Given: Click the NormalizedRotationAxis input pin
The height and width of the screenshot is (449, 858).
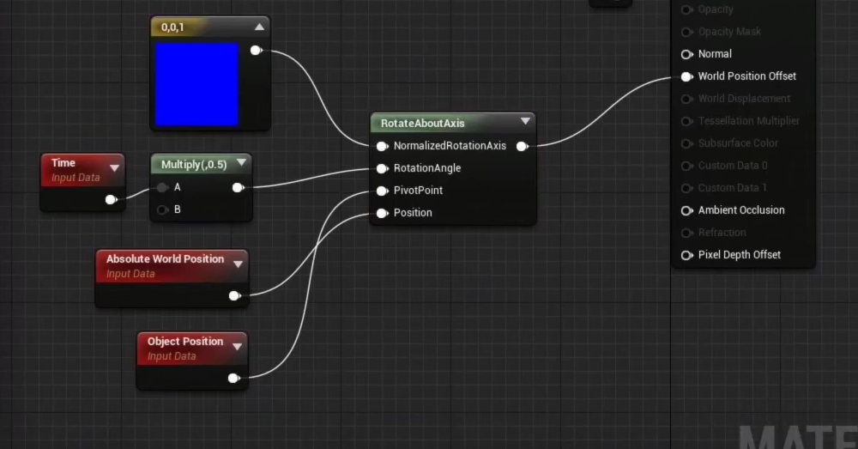Looking at the screenshot, I should [x=383, y=146].
